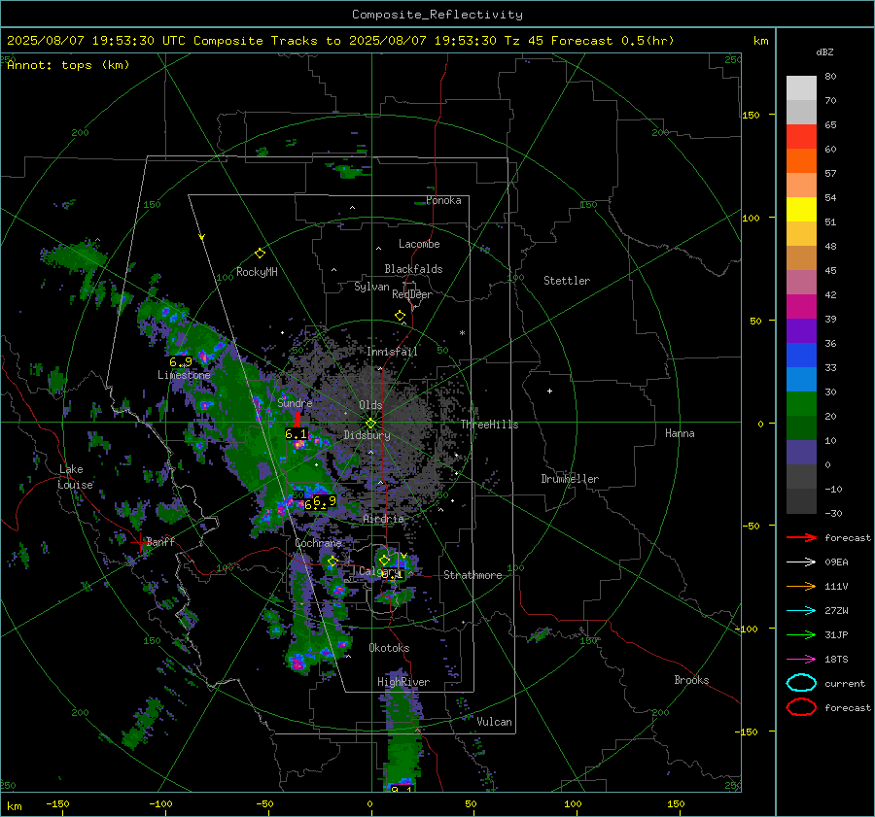The width and height of the screenshot is (875, 817).
Task: Click the red forecast ellipse legend icon
Action: pyautogui.click(x=801, y=707)
